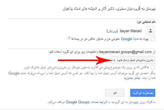
Task: Click the bayanmanavi.groups@gmail.com email address text
Action: [x=125, y=52]
